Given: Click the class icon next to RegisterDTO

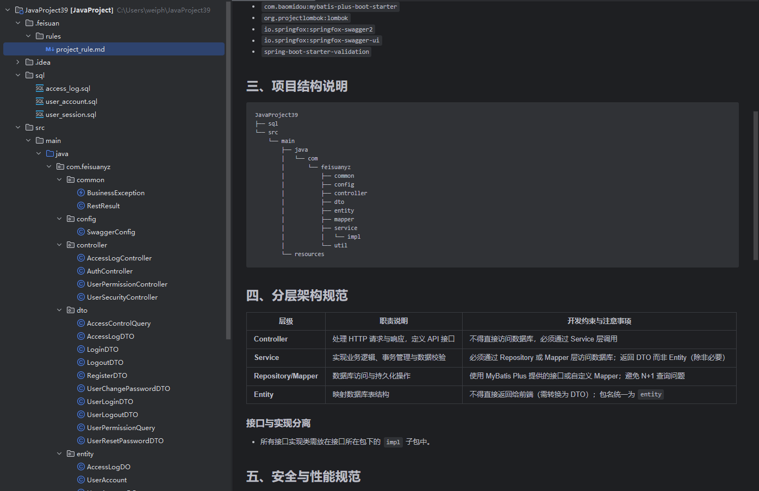Looking at the screenshot, I should [81, 376].
